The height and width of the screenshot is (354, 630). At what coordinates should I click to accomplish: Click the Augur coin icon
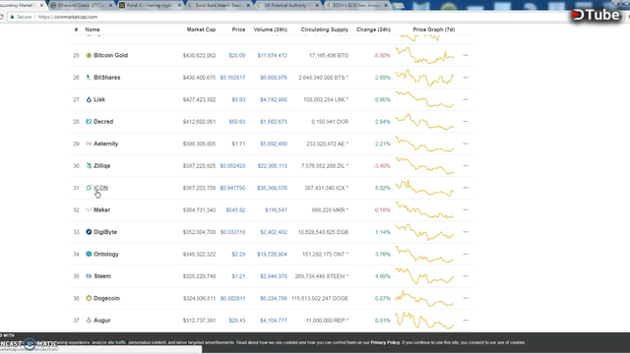coord(89,321)
